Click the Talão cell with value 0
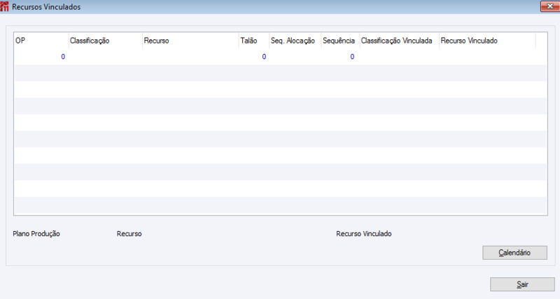 tap(254, 57)
